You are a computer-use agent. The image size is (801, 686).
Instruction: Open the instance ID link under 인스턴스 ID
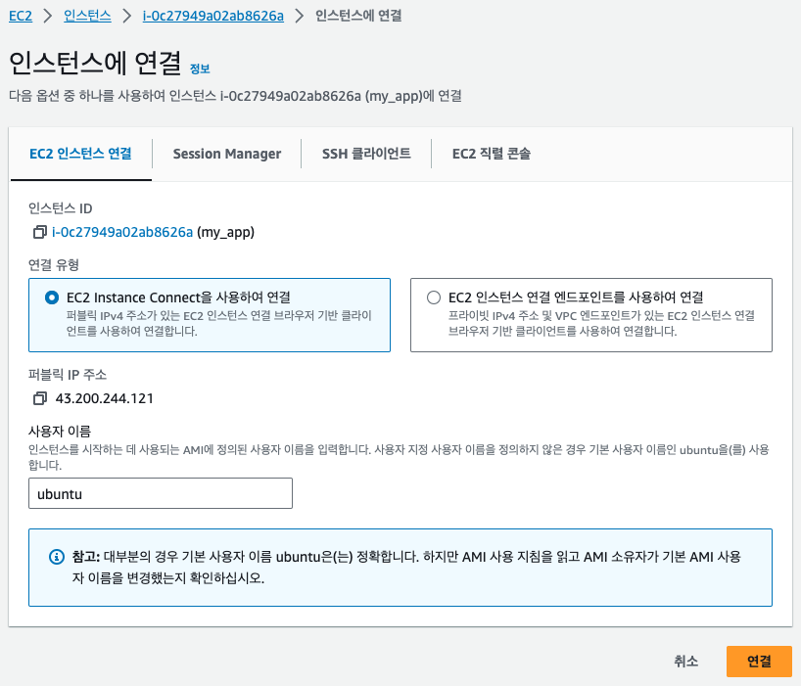(x=122, y=232)
